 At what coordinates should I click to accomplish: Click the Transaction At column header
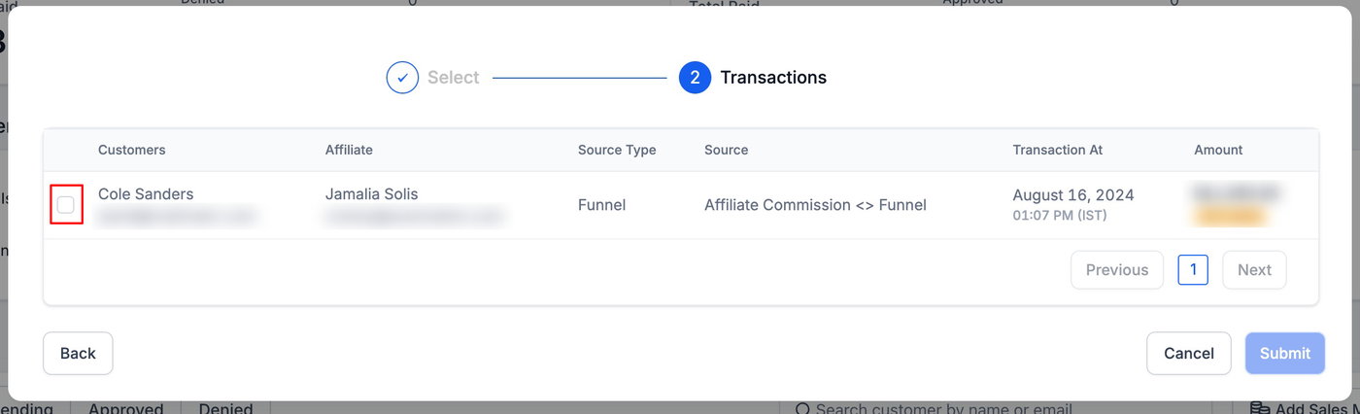point(1057,150)
